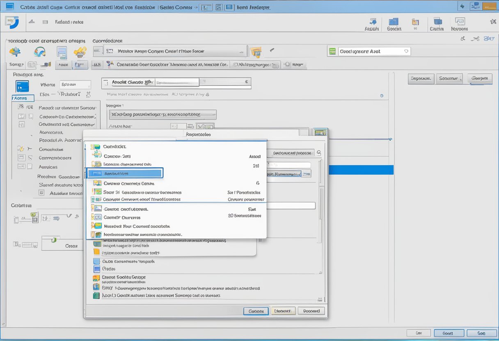The width and height of the screenshot is (499, 341).
Task: Click the headset icon in the toolbar
Action: (x=40, y=52)
